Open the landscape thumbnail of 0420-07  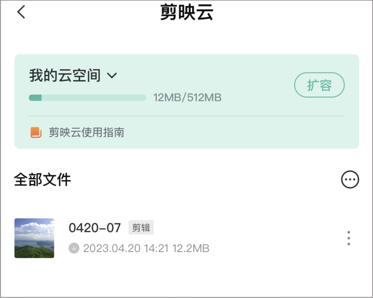click(x=34, y=238)
